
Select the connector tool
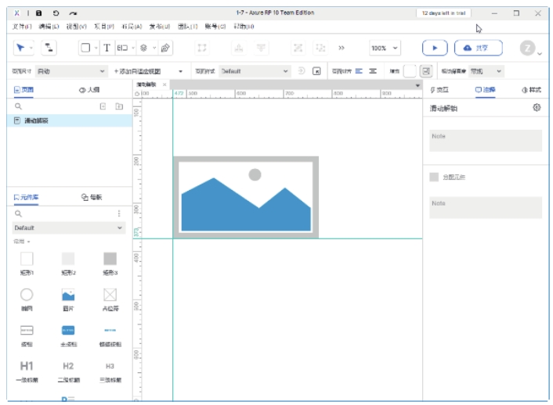(x=49, y=48)
